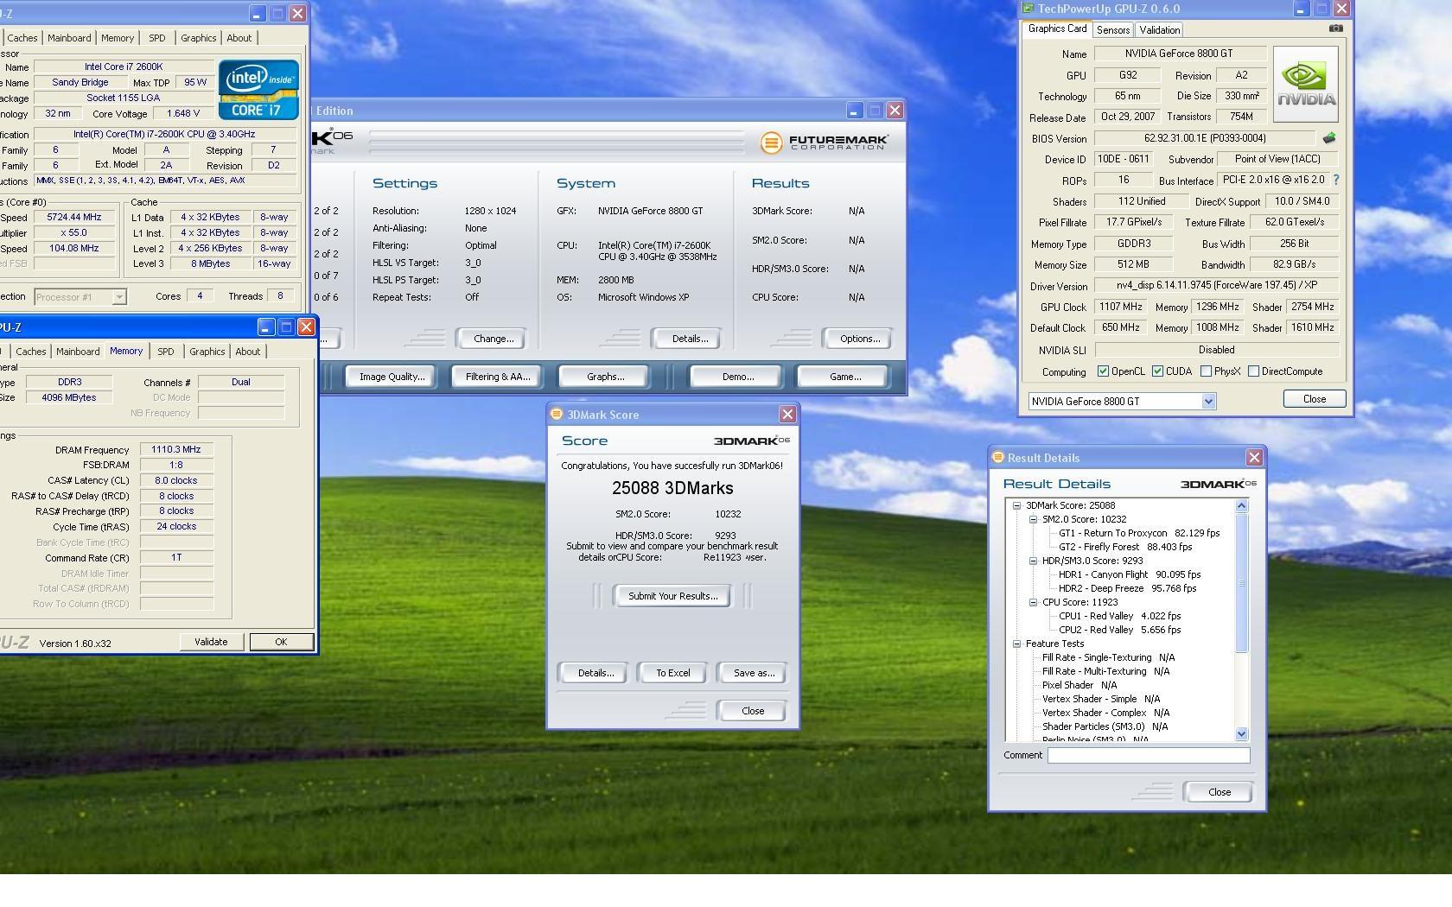This screenshot has height=907, width=1452.
Task: Click the Result Details vertical scrollbar thumb
Action: pos(1242,582)
